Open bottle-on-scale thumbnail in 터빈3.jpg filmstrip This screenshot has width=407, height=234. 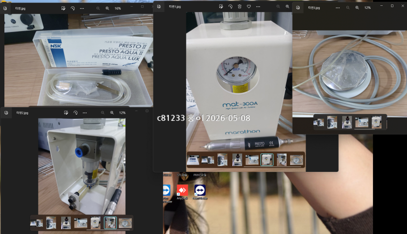click(347, 122)
